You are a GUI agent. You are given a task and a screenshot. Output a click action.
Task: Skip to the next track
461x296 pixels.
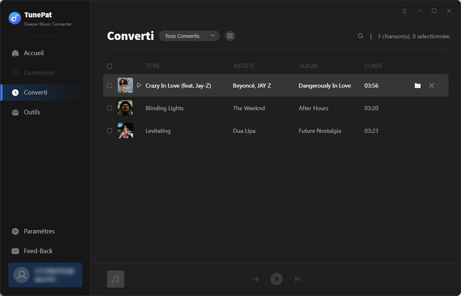[297, 279]
